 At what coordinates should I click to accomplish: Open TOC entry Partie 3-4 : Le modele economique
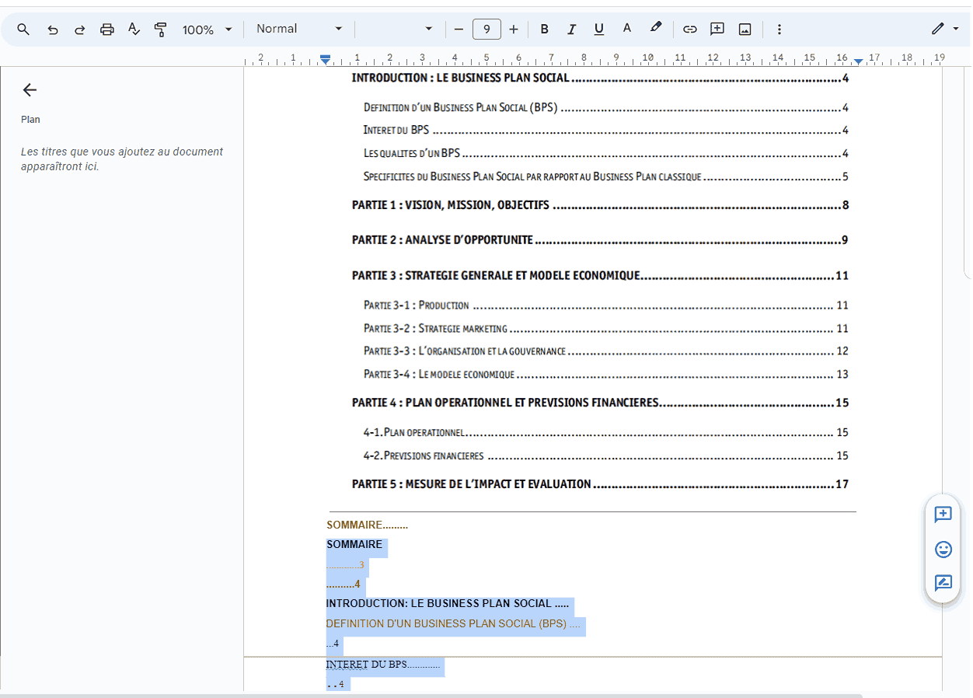(605, 375)
